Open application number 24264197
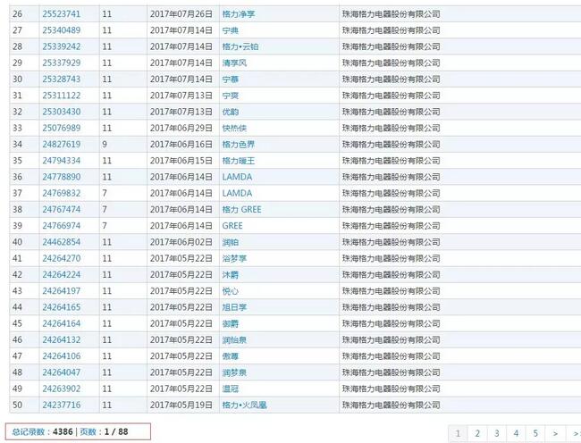 click(x=61, y=291)
